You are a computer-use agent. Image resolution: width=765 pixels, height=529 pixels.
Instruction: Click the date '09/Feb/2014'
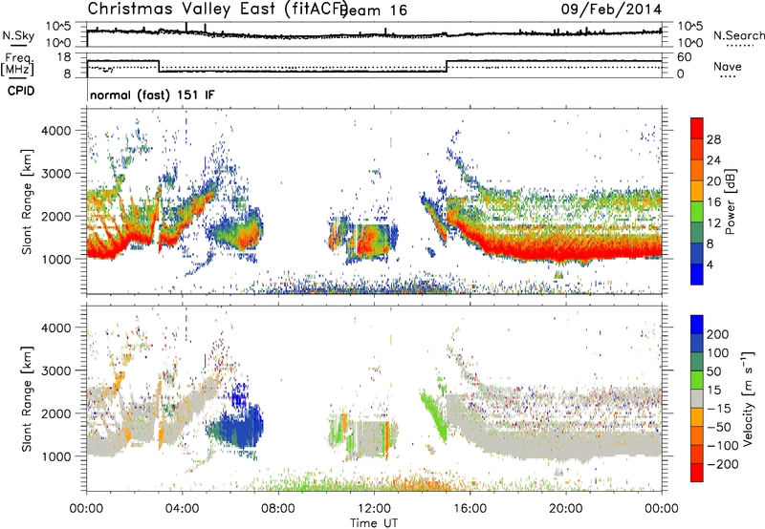point(611,10)
